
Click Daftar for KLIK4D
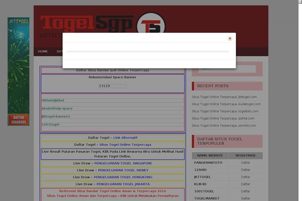point(246,184)
